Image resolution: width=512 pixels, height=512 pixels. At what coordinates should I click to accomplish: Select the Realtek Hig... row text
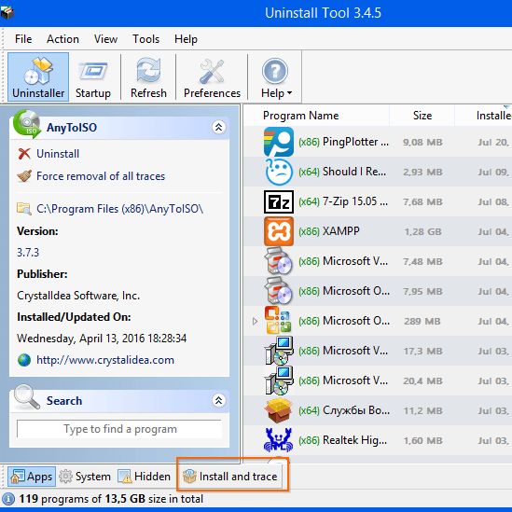click(343, 440)
